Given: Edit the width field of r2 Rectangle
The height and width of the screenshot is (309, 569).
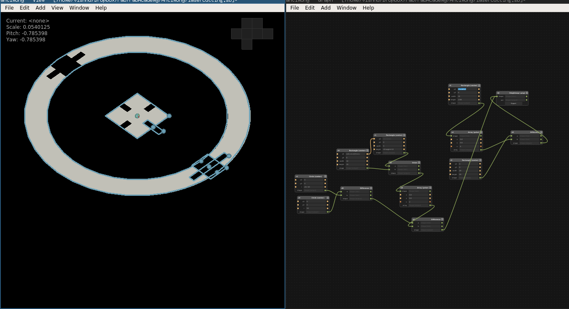Looking at the screenshot, I should tap(468, 171).
